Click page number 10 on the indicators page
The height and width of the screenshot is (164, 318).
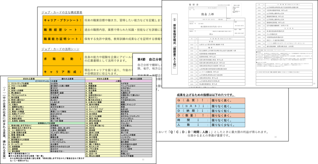[275, 137]
